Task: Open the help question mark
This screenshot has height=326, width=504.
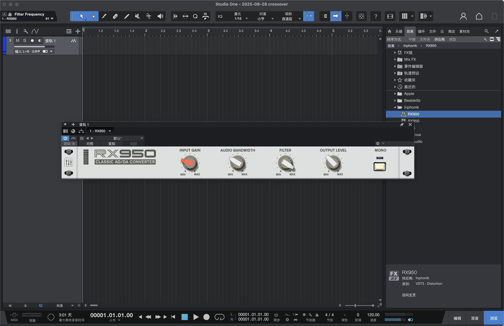Action: pos(376,16)
